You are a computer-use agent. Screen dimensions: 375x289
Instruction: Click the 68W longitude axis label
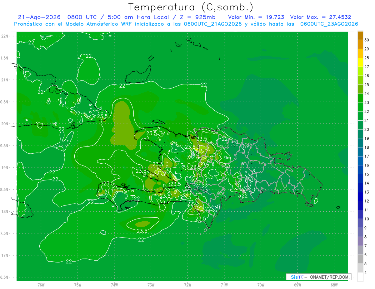(x=334, y=285)
